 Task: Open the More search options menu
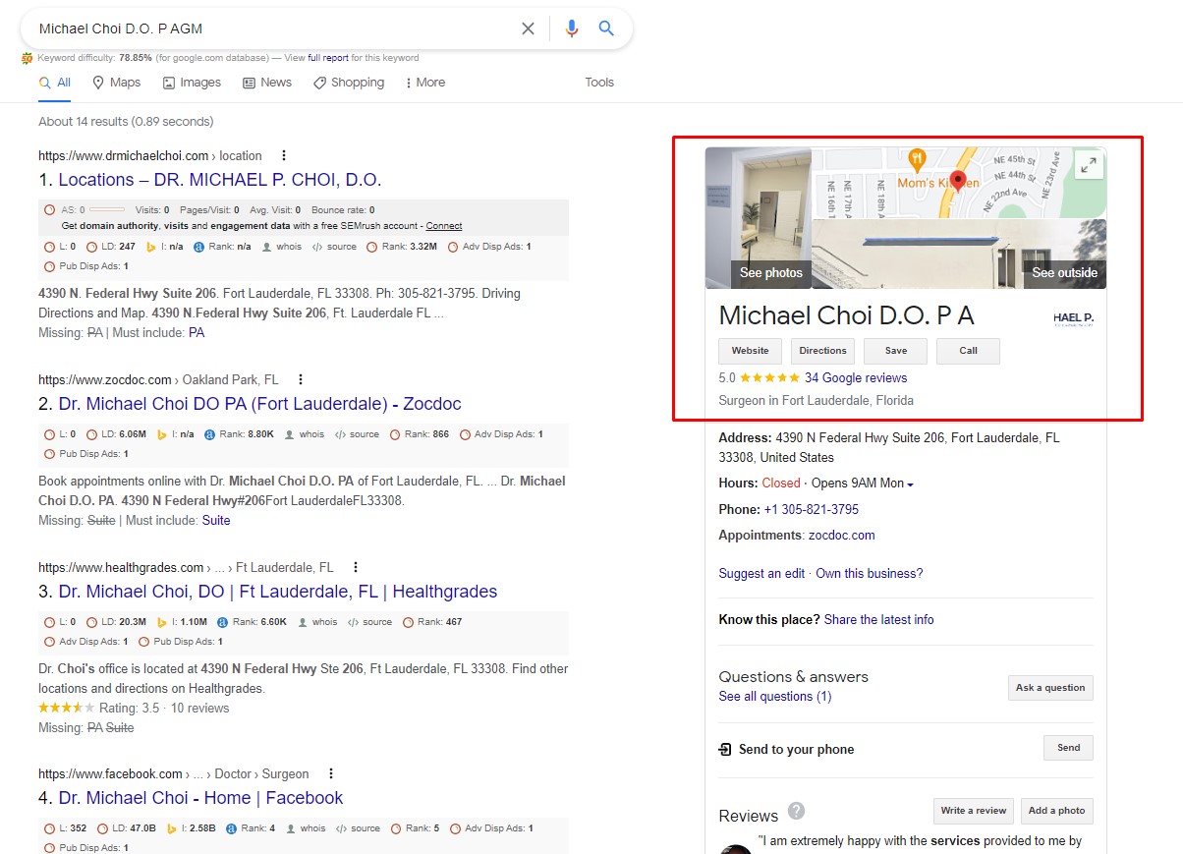click(x=424, y=83)
